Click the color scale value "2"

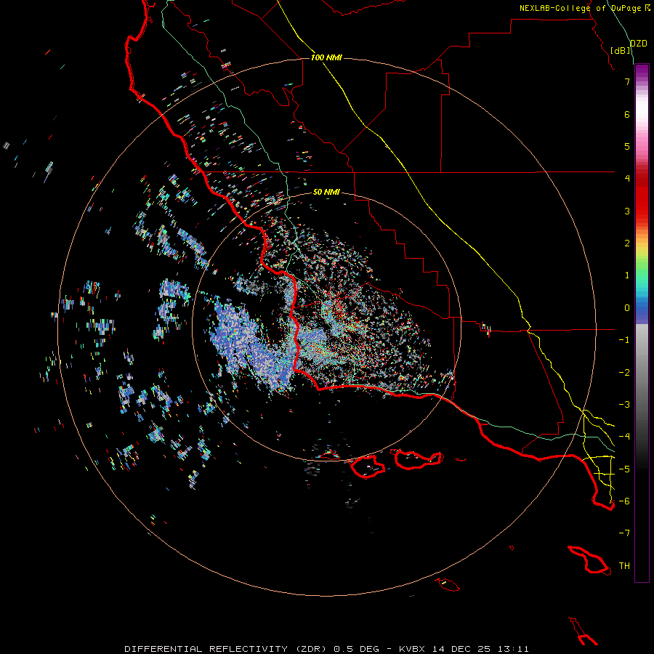click(627, 243)
